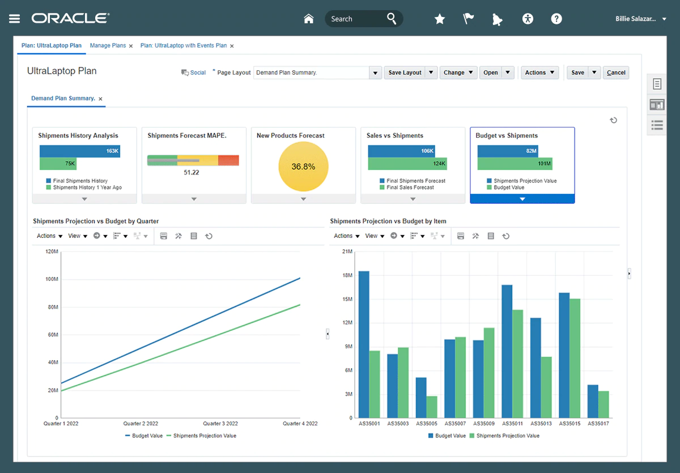Expand the Page Layout dropdown
The image size is (680, 473).
point(375,73)
